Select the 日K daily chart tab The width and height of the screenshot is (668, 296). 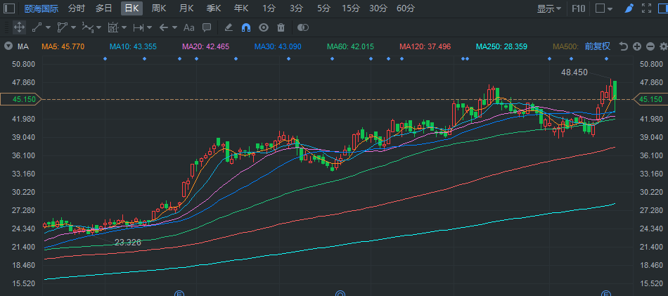(x=131, y=8)
